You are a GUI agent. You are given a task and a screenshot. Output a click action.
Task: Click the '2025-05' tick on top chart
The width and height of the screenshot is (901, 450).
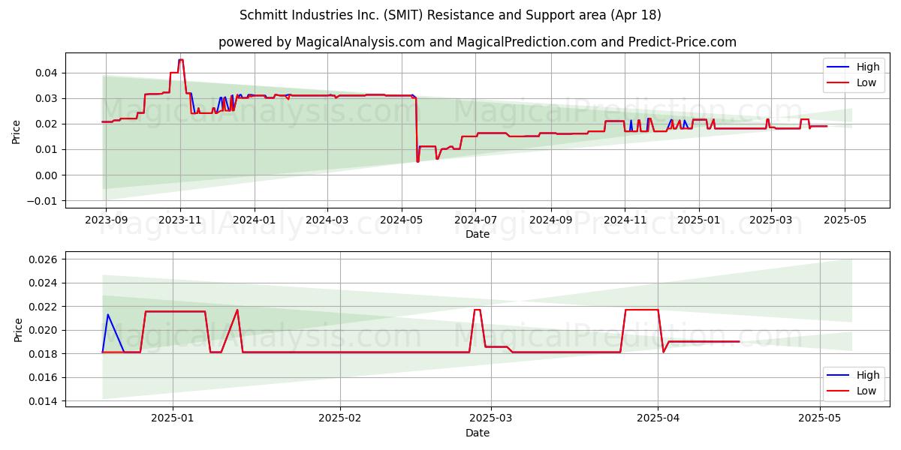click(845, 220)
